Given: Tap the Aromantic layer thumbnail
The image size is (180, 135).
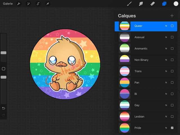Looking at the screenshot, I should tap(125, 48).
